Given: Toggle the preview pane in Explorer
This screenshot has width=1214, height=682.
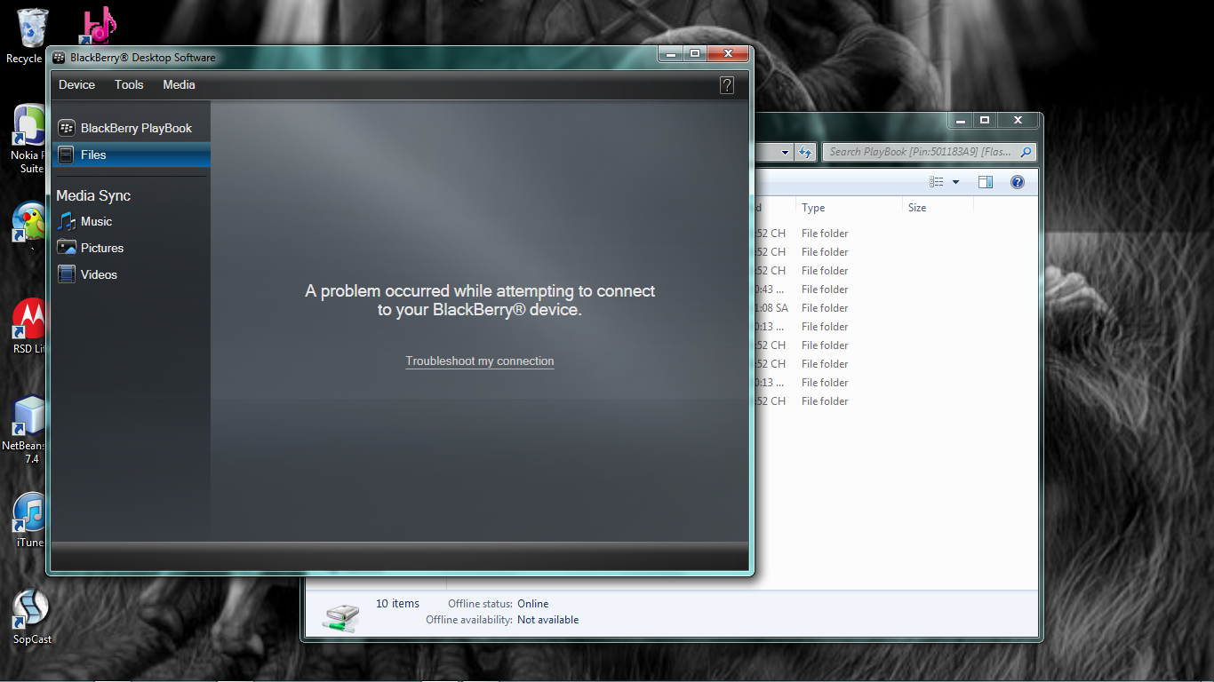Looking at the screenshot, I should tap(985, 182).
